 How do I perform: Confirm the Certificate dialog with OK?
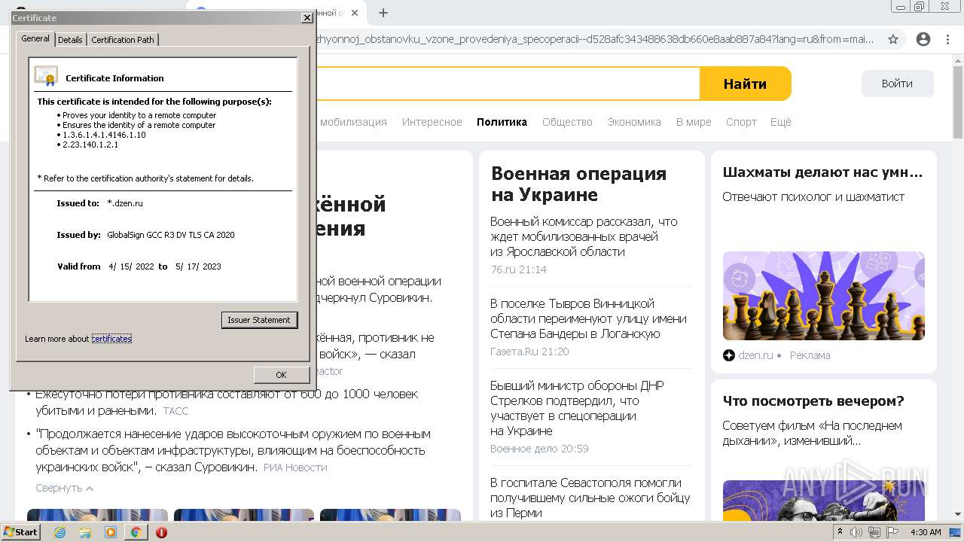click(281, 374)
